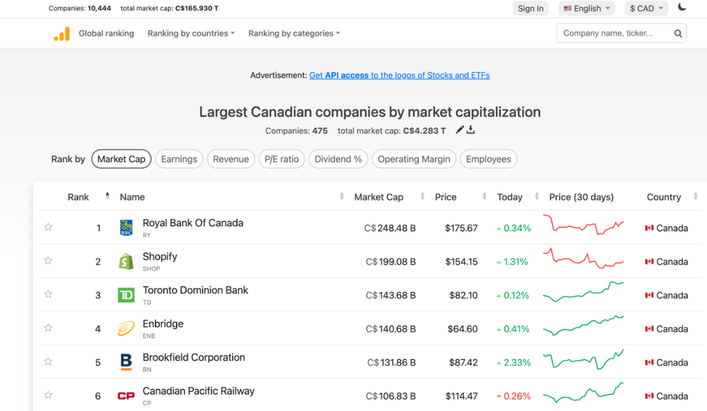This screenshot has width=707, height=411.
Task: Click Brookfield's 30-day price sparkline
Action: click(x=583, y=359)
